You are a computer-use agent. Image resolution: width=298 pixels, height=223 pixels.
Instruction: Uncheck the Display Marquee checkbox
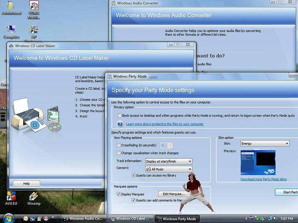tap(118, 194)
